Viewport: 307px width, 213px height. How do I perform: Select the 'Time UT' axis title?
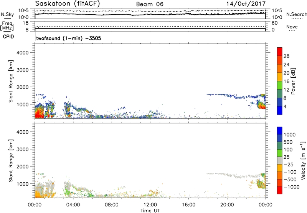coord(150,211)
